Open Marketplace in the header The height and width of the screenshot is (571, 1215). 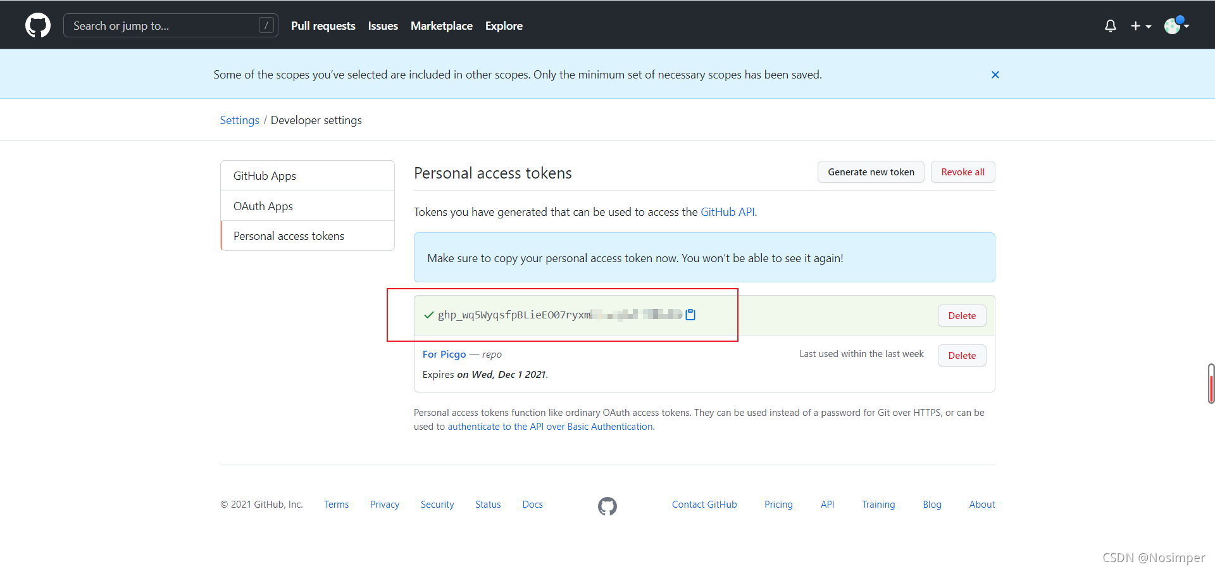point(442,26)
